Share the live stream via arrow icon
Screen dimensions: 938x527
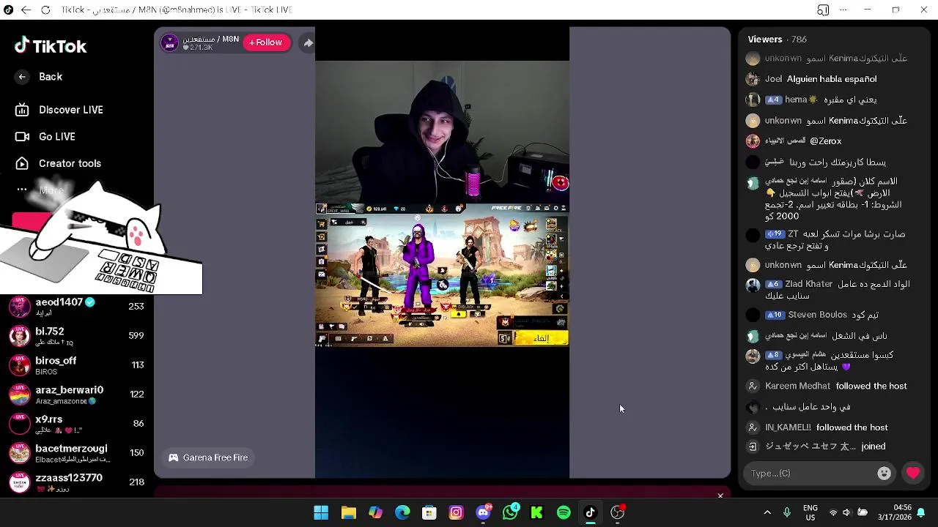click(308, 43)
